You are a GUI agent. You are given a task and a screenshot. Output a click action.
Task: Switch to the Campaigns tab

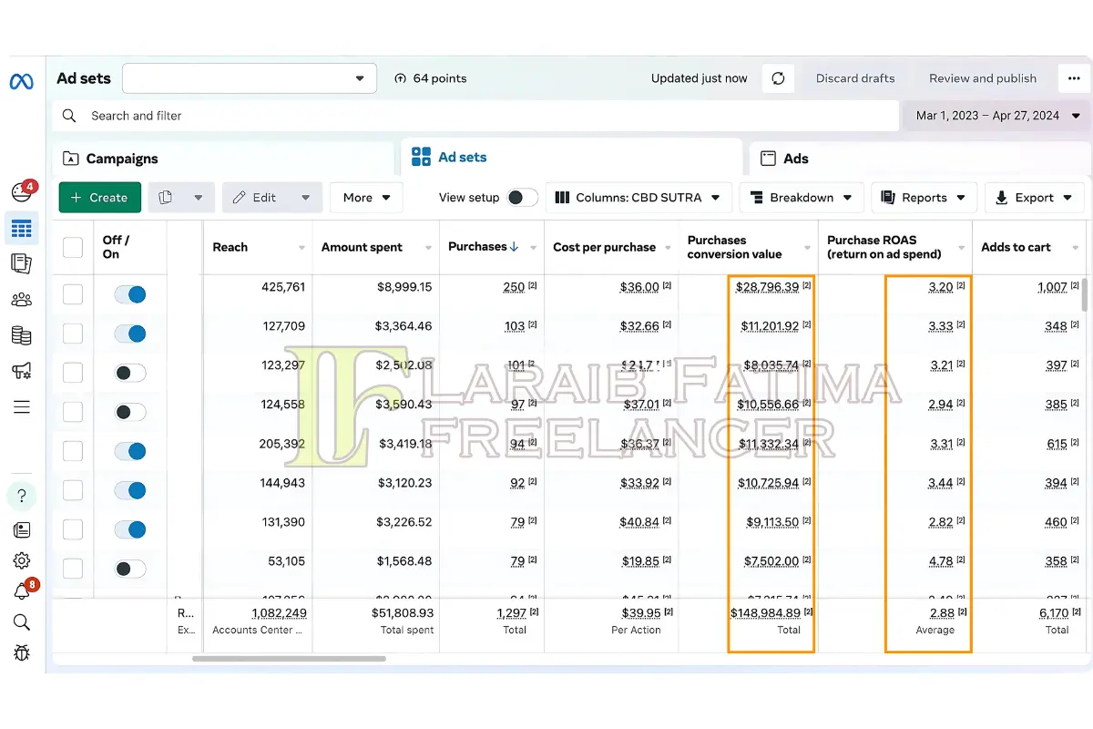122,159
